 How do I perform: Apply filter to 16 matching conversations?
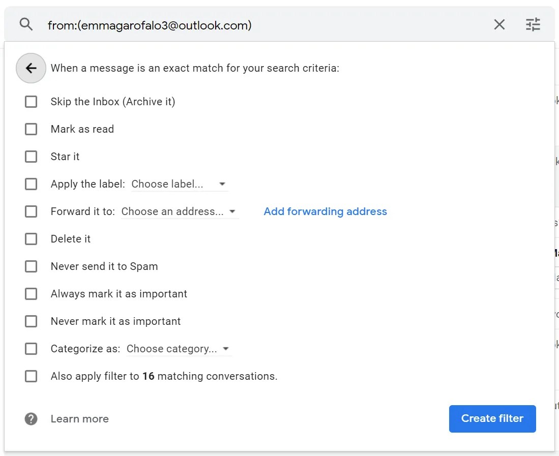tap(31, 376)
